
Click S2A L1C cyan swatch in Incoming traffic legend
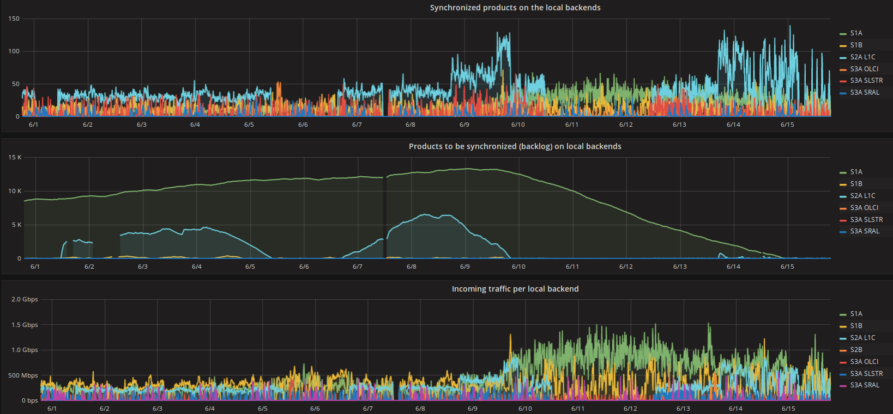coord(843,338)
